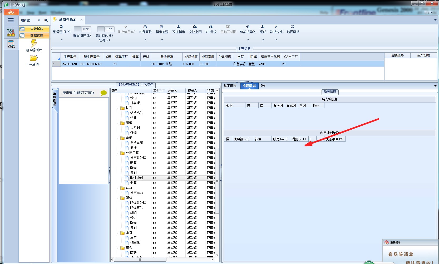Screen dimensions: 439x264
Task: Click the YX factory sidebar icon
Action: point(11,32)
